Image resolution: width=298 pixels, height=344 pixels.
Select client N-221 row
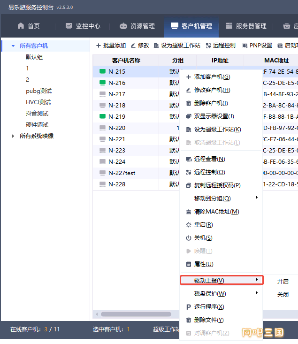(136, 139)
